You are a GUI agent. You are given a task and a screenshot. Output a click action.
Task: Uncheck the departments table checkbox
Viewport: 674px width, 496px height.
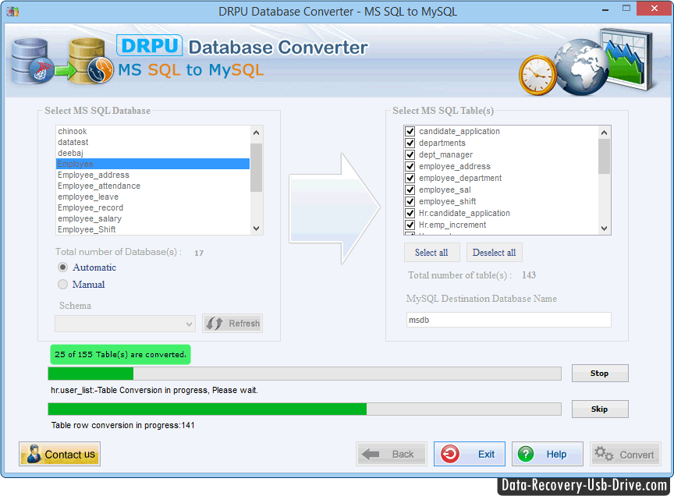point(410,143)
